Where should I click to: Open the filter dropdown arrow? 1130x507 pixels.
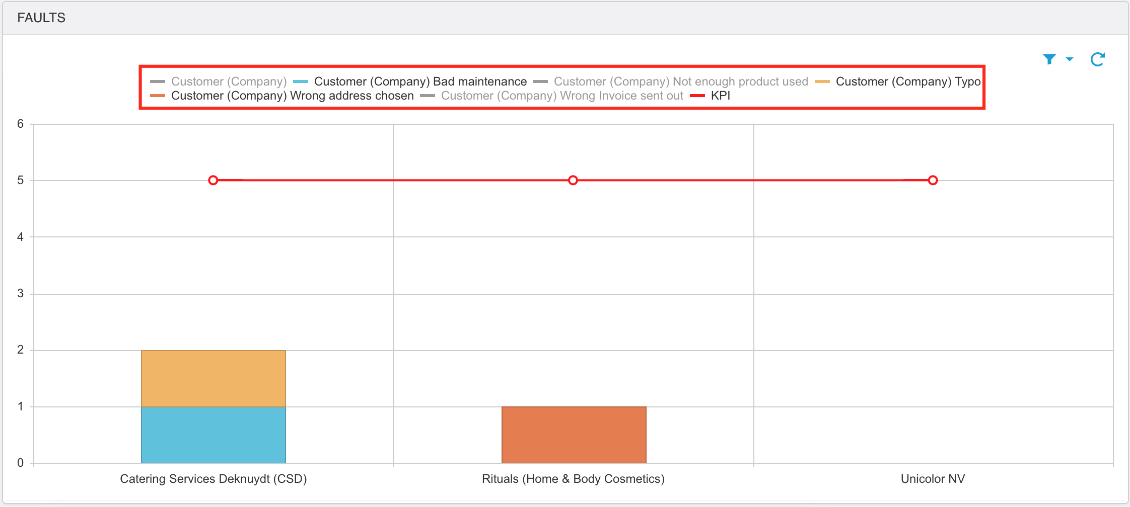point(1070,59)
